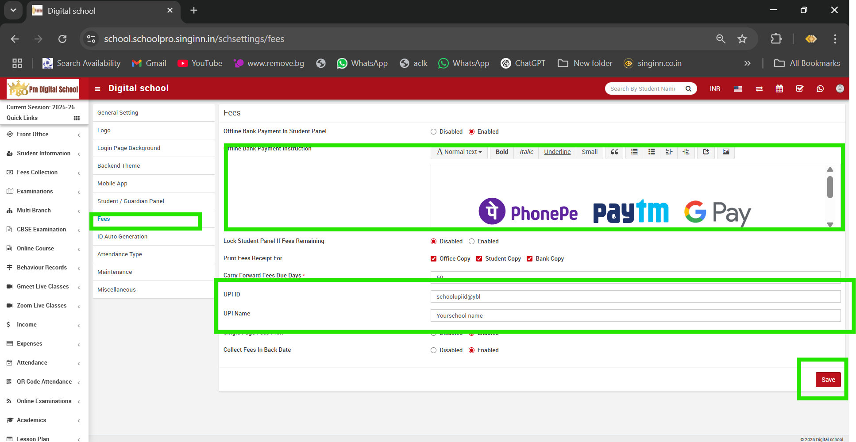Click the editor scroll-up arrow
Screen dimensions: 856x442
pyautogui.click(x=830, y=169)
